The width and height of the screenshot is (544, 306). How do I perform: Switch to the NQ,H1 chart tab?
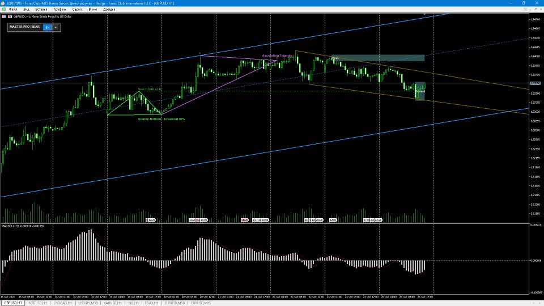[133, 303]
